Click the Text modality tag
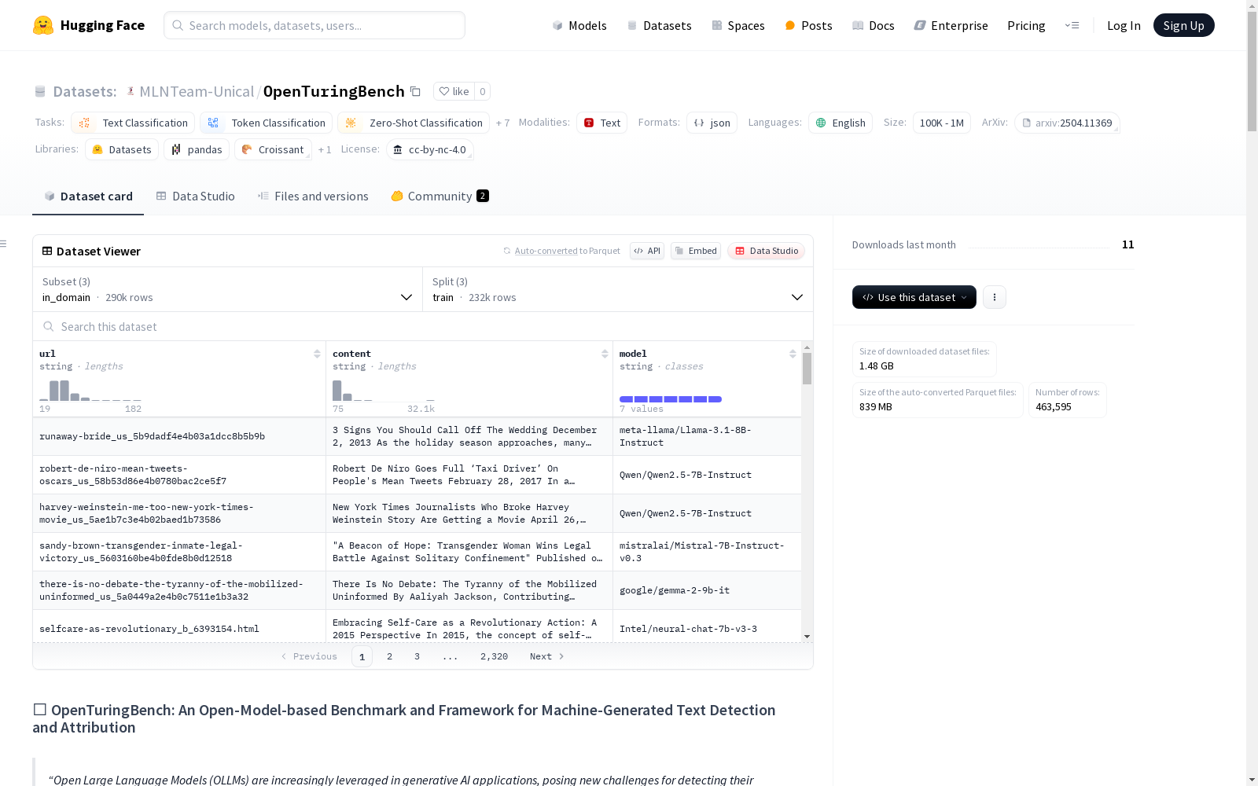 [x=601, y=123]
